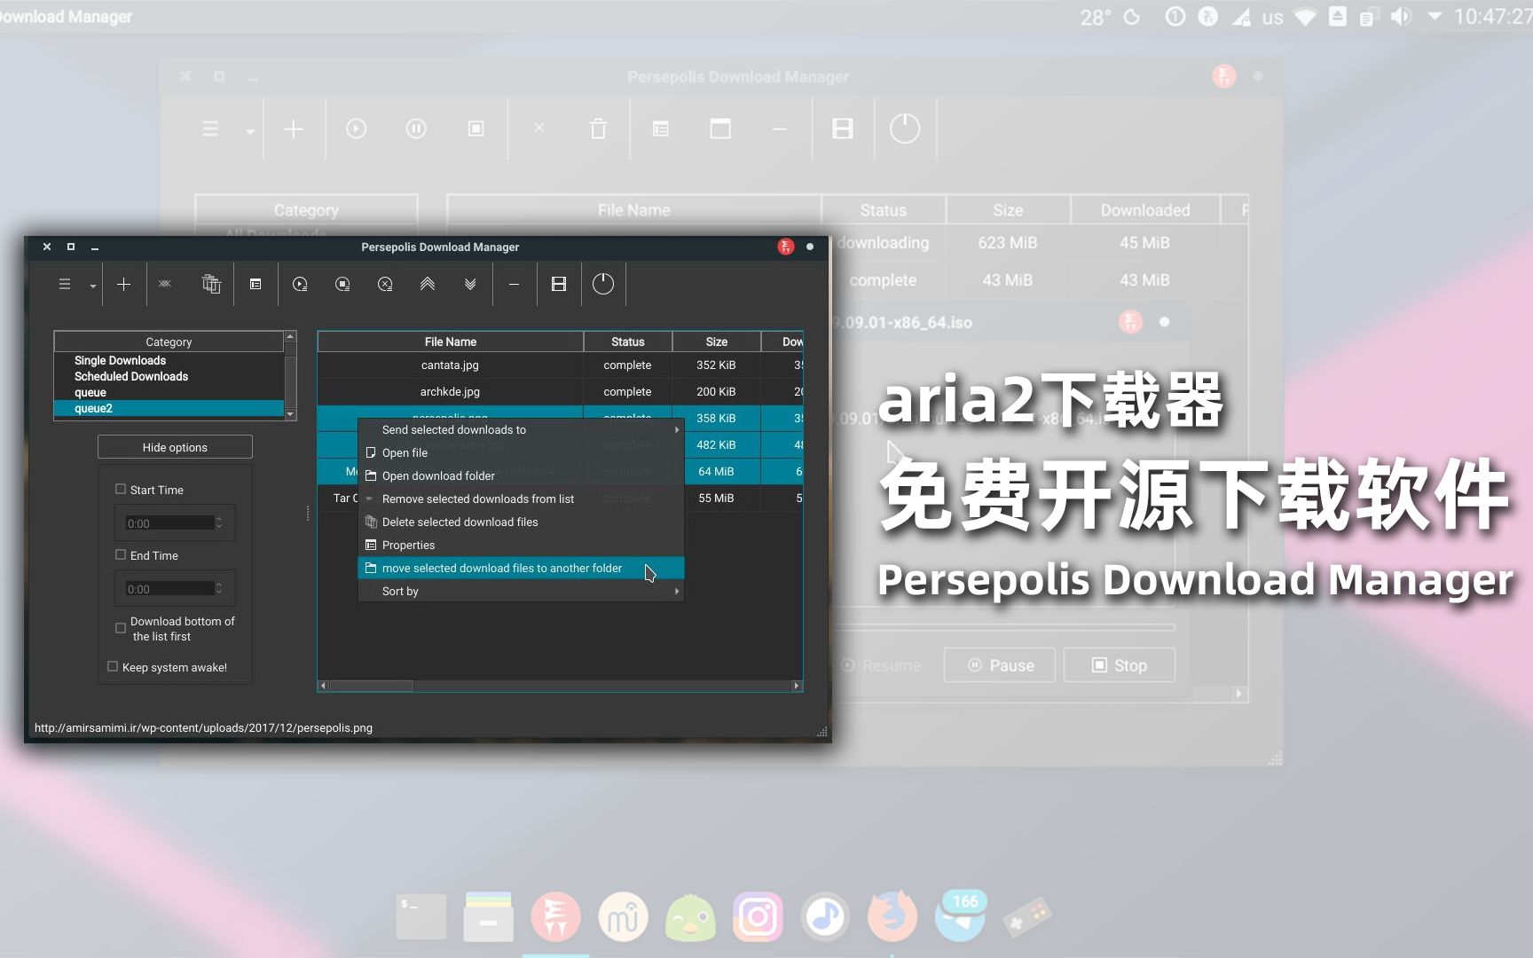Click the remove X icon in background window toolbar
The width and height of the screenshot is (1533, 958).
[x=539, y=129]
